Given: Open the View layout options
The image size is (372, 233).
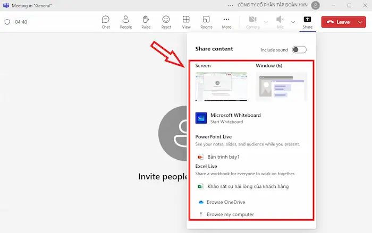Looking at the screenshot, I should 186,22.
